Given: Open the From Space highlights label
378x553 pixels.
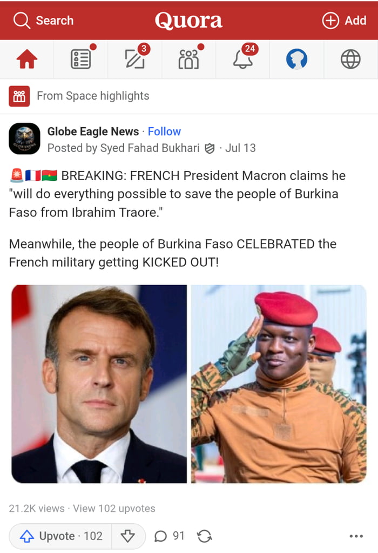Looking at the screenshot, I should [93, 96].
